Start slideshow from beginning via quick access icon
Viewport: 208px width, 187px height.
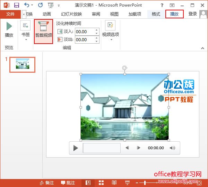[x=51, y=5]
